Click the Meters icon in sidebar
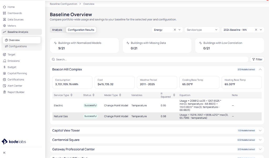 [x=4, y=26]
